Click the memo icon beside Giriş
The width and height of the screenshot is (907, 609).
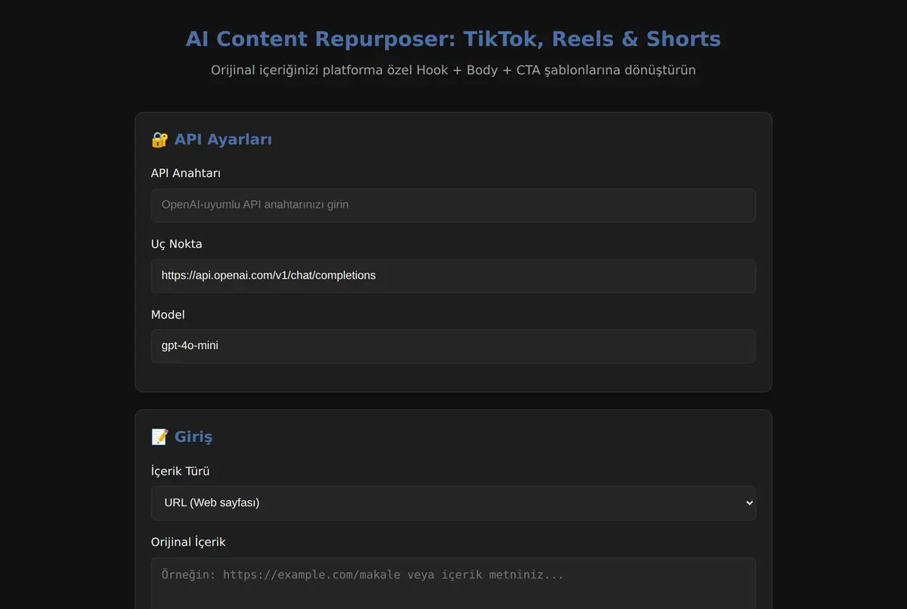tap(159, 437)
